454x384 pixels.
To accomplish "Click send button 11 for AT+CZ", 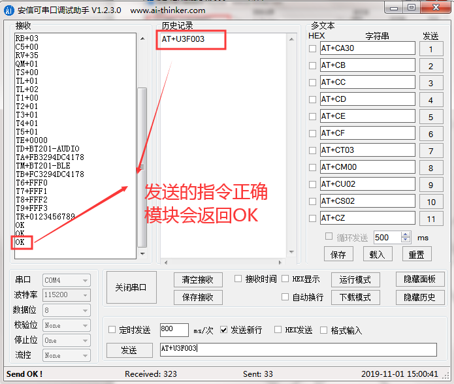I will coord(431,219).
